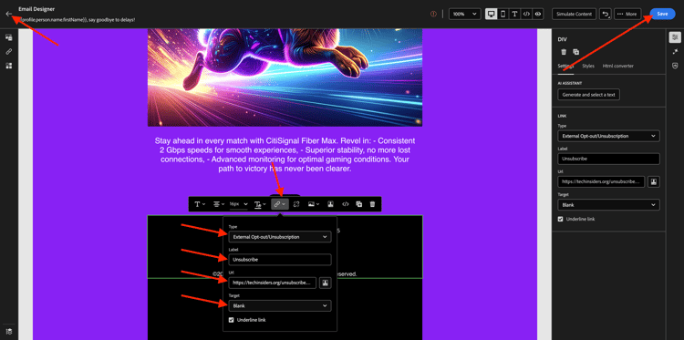Image resolution: width=684 pixels, height=340 pixels.
Task: Switch to mobile preview mode
Action: click(x=503, y=14)
